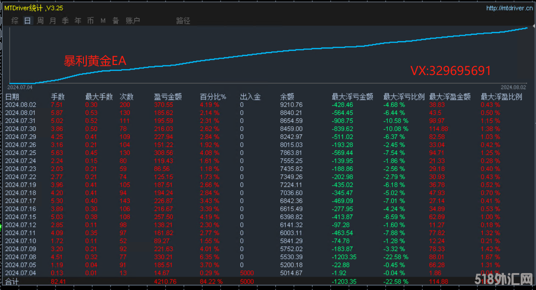Open the 币 currency tab
This screenshot has width=536, height=290.
click(91, 21)
